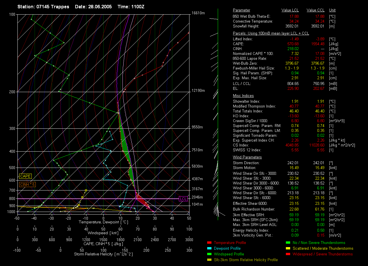Click the yellow CAPE label box

25,176
